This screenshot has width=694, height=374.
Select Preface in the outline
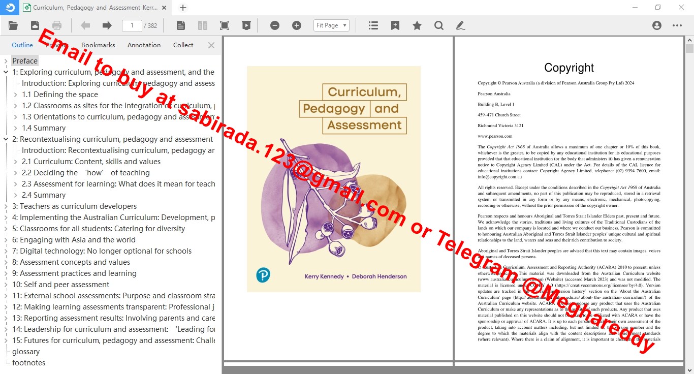point(25,61)
